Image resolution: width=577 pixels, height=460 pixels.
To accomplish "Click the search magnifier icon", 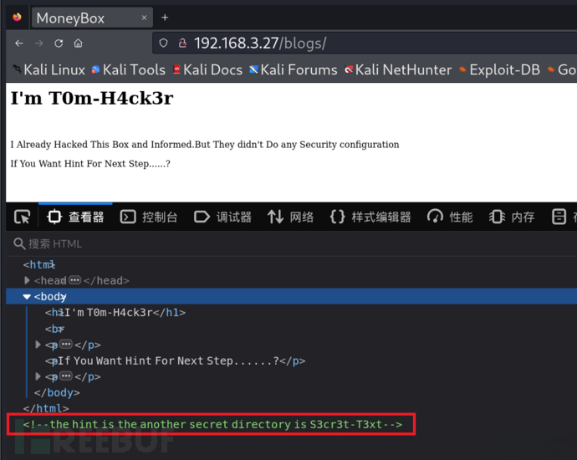I will pos(19,243).
